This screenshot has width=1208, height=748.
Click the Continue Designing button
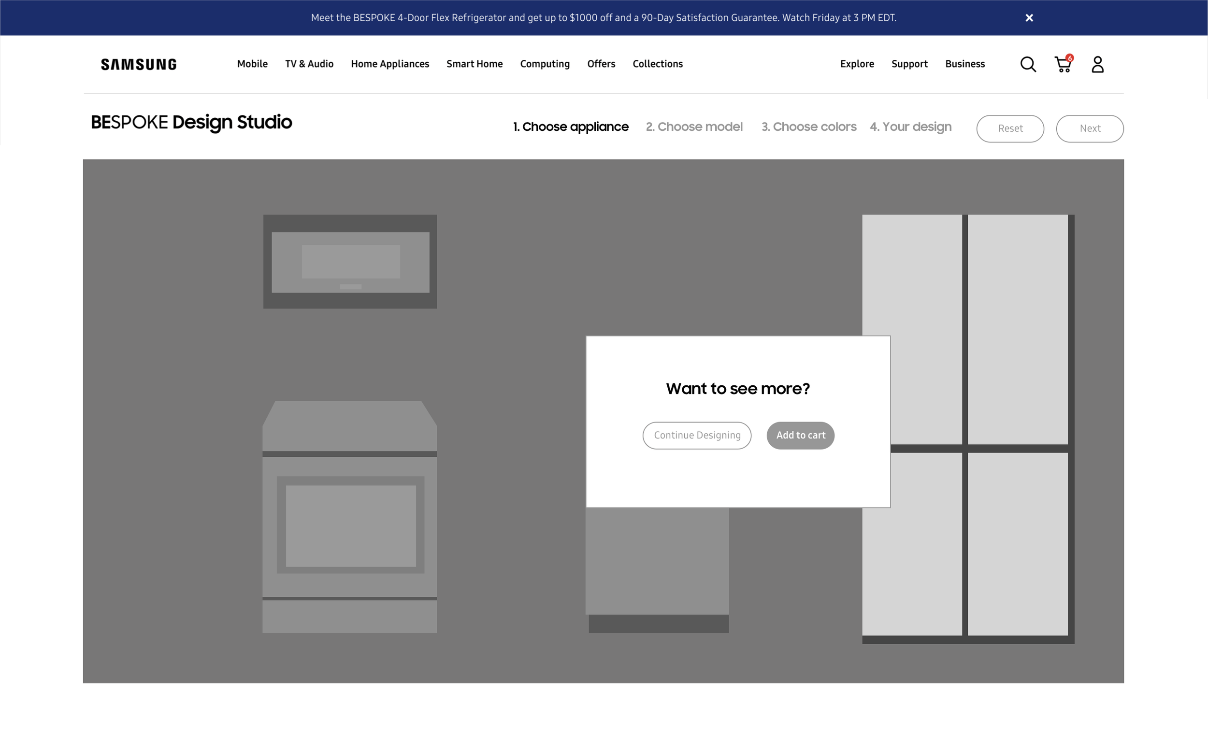coord(697,436)
